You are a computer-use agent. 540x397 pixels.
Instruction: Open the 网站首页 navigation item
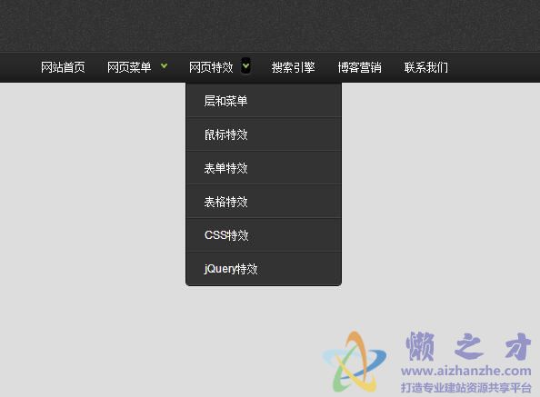click(x=63, y=67)
